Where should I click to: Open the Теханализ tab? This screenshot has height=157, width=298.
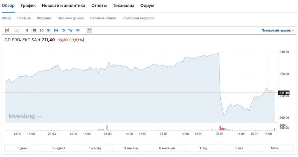123,6
